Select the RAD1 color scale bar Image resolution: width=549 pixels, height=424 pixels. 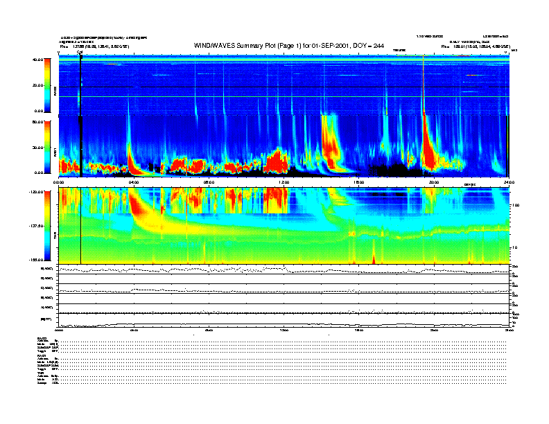coord(47,147)
